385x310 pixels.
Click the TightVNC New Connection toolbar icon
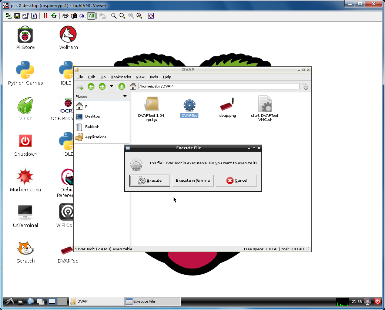pyautogui.click(x=9, y=16)
